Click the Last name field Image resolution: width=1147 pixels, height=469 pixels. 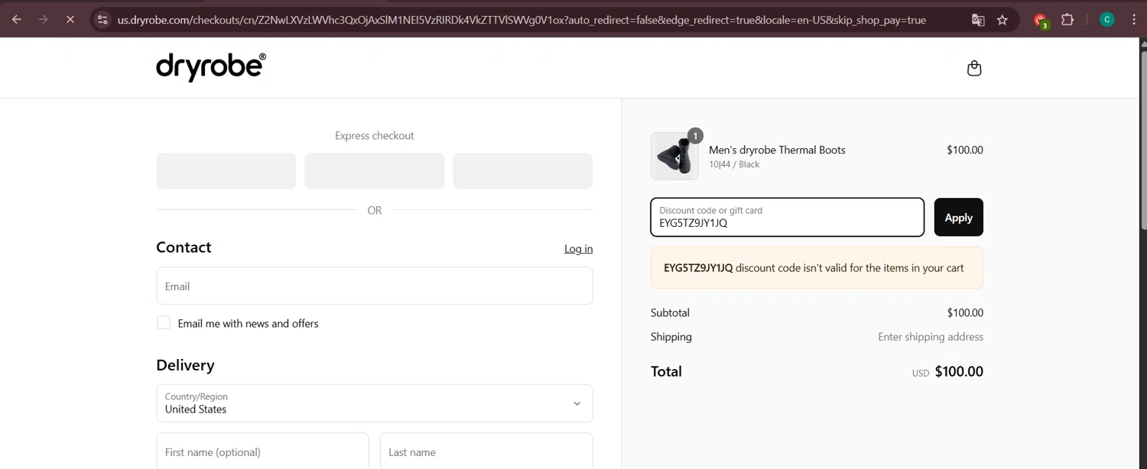pyautogui.click(x=486, y=451)
